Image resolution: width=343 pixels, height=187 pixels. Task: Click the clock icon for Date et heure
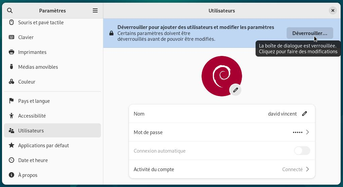point(11,160)
